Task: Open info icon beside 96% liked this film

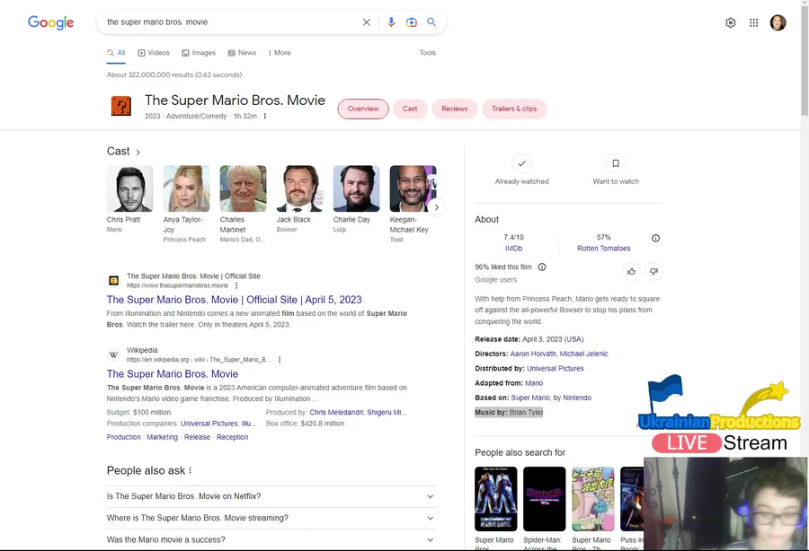Action: click(542, 267)
